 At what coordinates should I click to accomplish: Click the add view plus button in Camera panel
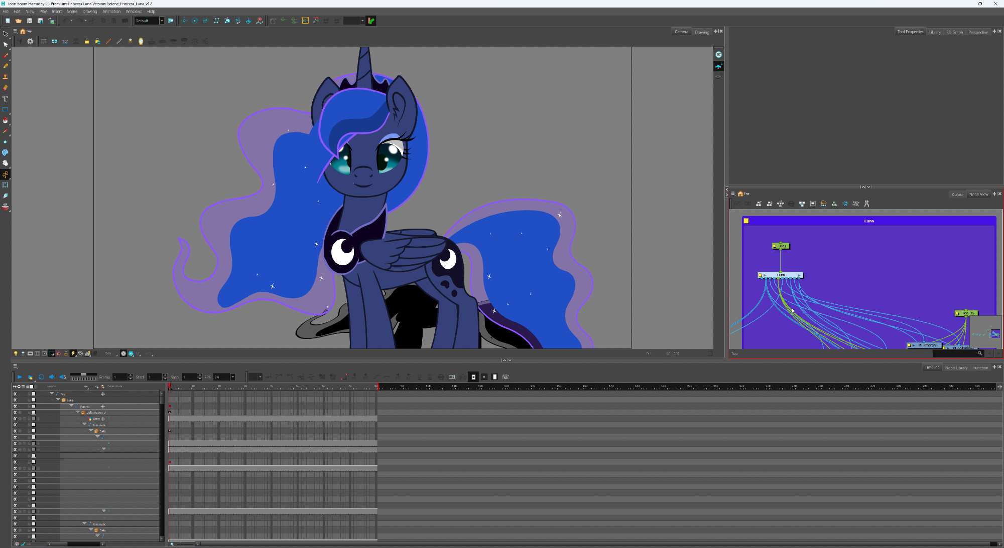click(x=716, y=31)
